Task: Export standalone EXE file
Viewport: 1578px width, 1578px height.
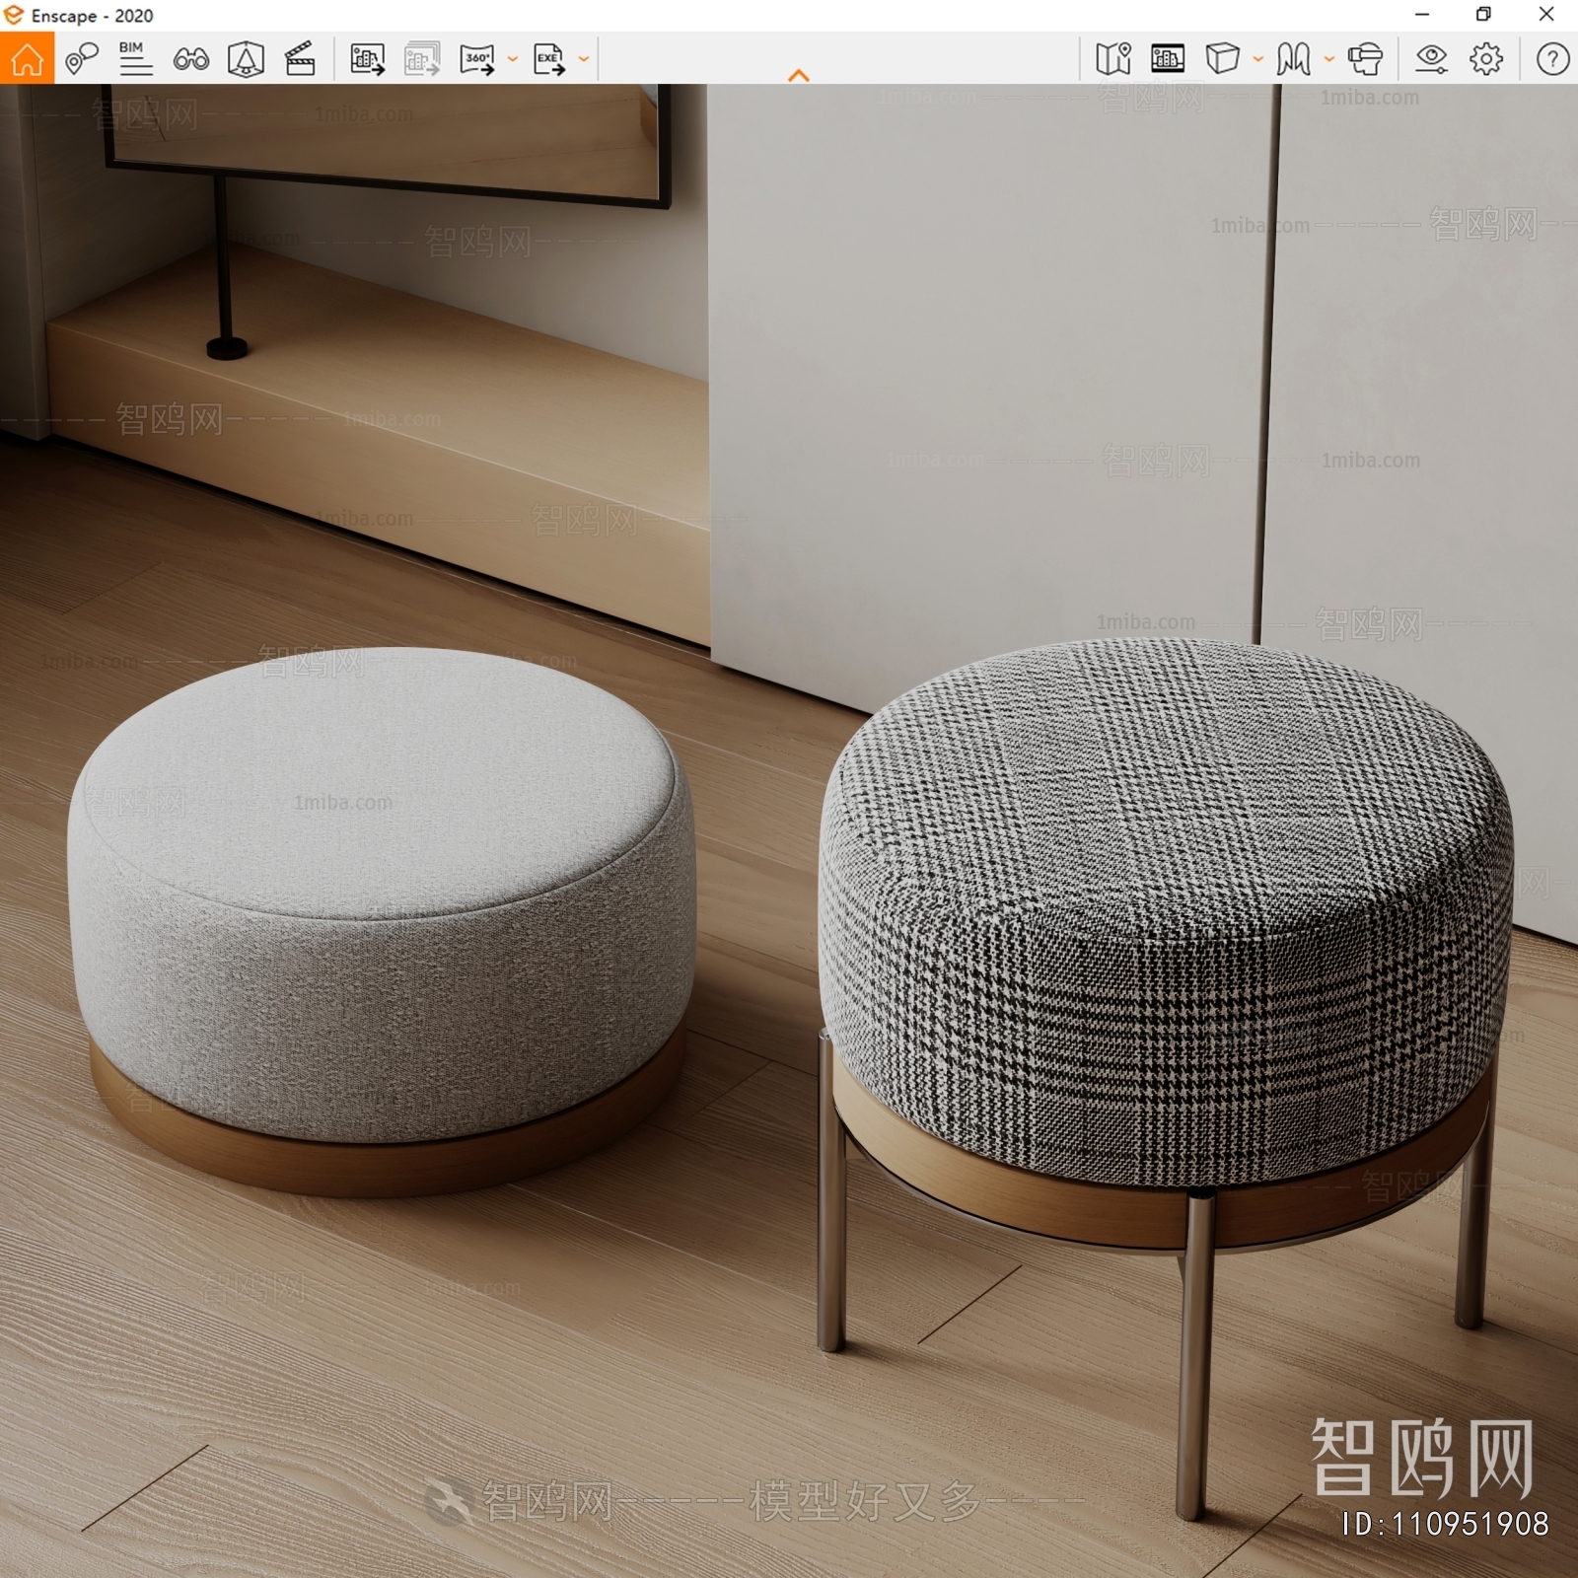Action: coord(549,58)
